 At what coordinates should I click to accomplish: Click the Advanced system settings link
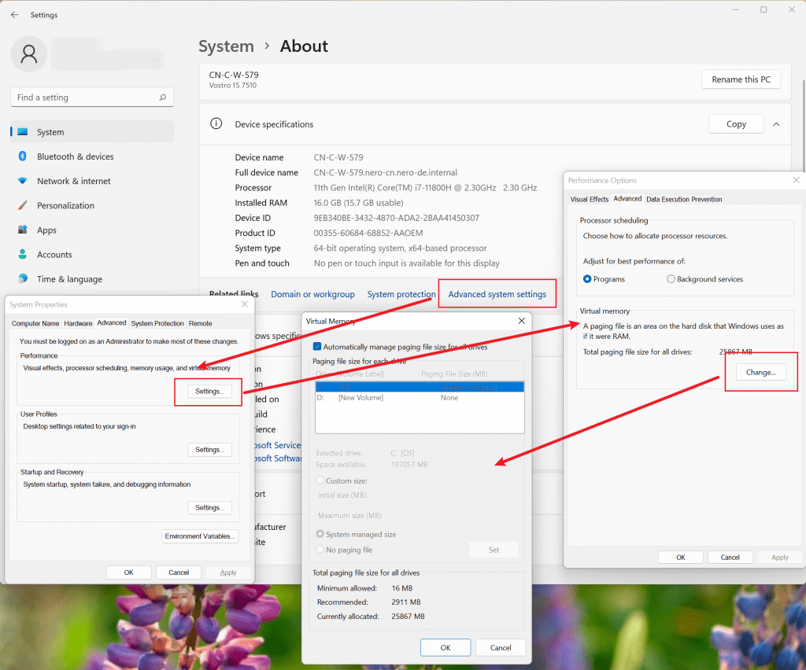coord(497,294)
